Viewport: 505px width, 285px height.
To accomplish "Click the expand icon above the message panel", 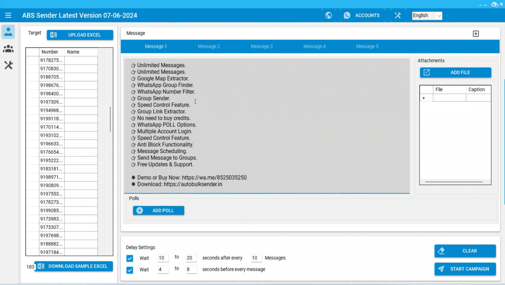I will (476, 33).
